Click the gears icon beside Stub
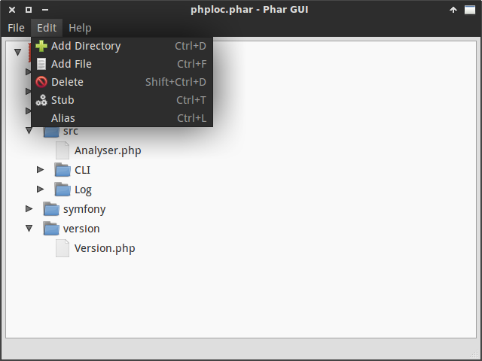The image size is (482, 361). [41, 100]
